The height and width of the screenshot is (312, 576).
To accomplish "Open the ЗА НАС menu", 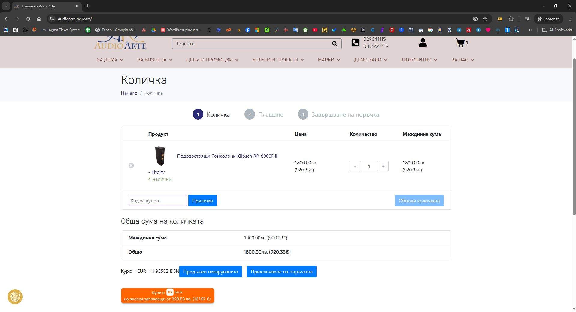I will 462,60.
